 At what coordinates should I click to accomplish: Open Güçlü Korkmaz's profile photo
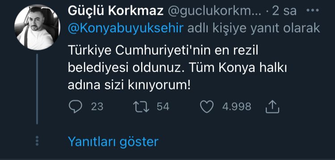[37, 28]
